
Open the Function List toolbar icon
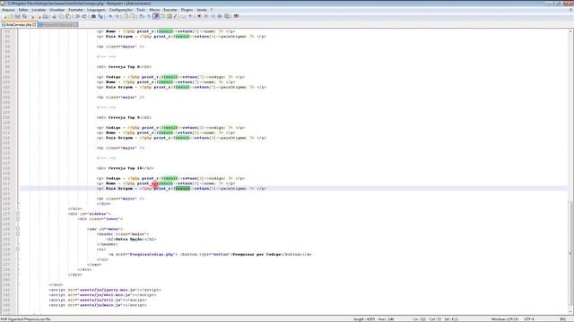[x=176, y=16]
